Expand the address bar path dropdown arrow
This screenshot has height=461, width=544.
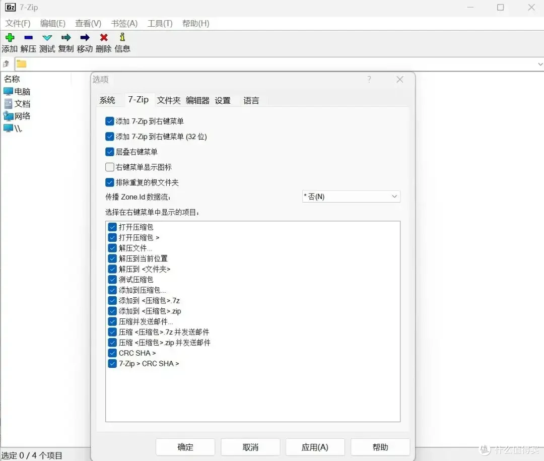click(x=540, y=64)
